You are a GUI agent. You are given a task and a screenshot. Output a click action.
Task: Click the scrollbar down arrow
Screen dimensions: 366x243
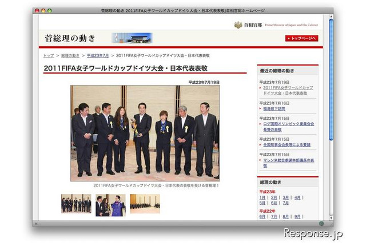click(331, 218)
